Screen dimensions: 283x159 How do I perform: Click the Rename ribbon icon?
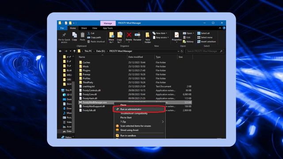click(x=138, y=37)
